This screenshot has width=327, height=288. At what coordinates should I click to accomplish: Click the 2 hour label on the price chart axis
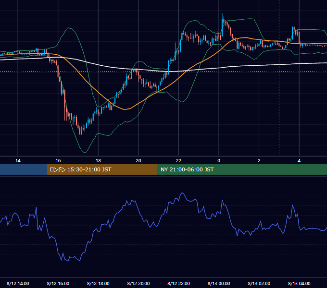(259, 161)
